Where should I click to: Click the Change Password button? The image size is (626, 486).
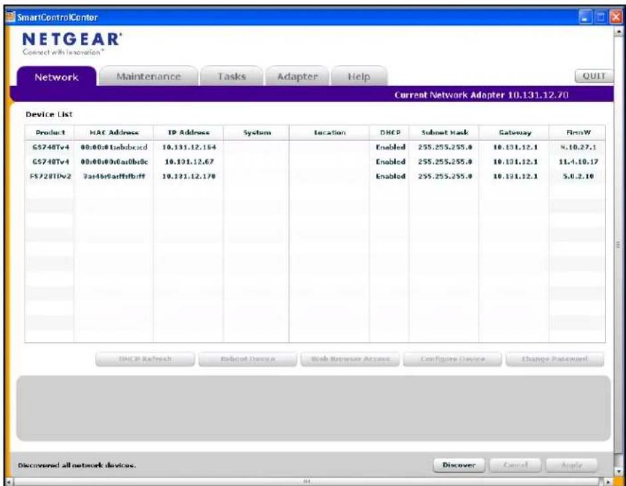(555, 359)
